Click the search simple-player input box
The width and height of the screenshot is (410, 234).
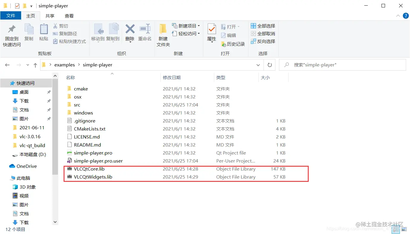coord(342,65)
